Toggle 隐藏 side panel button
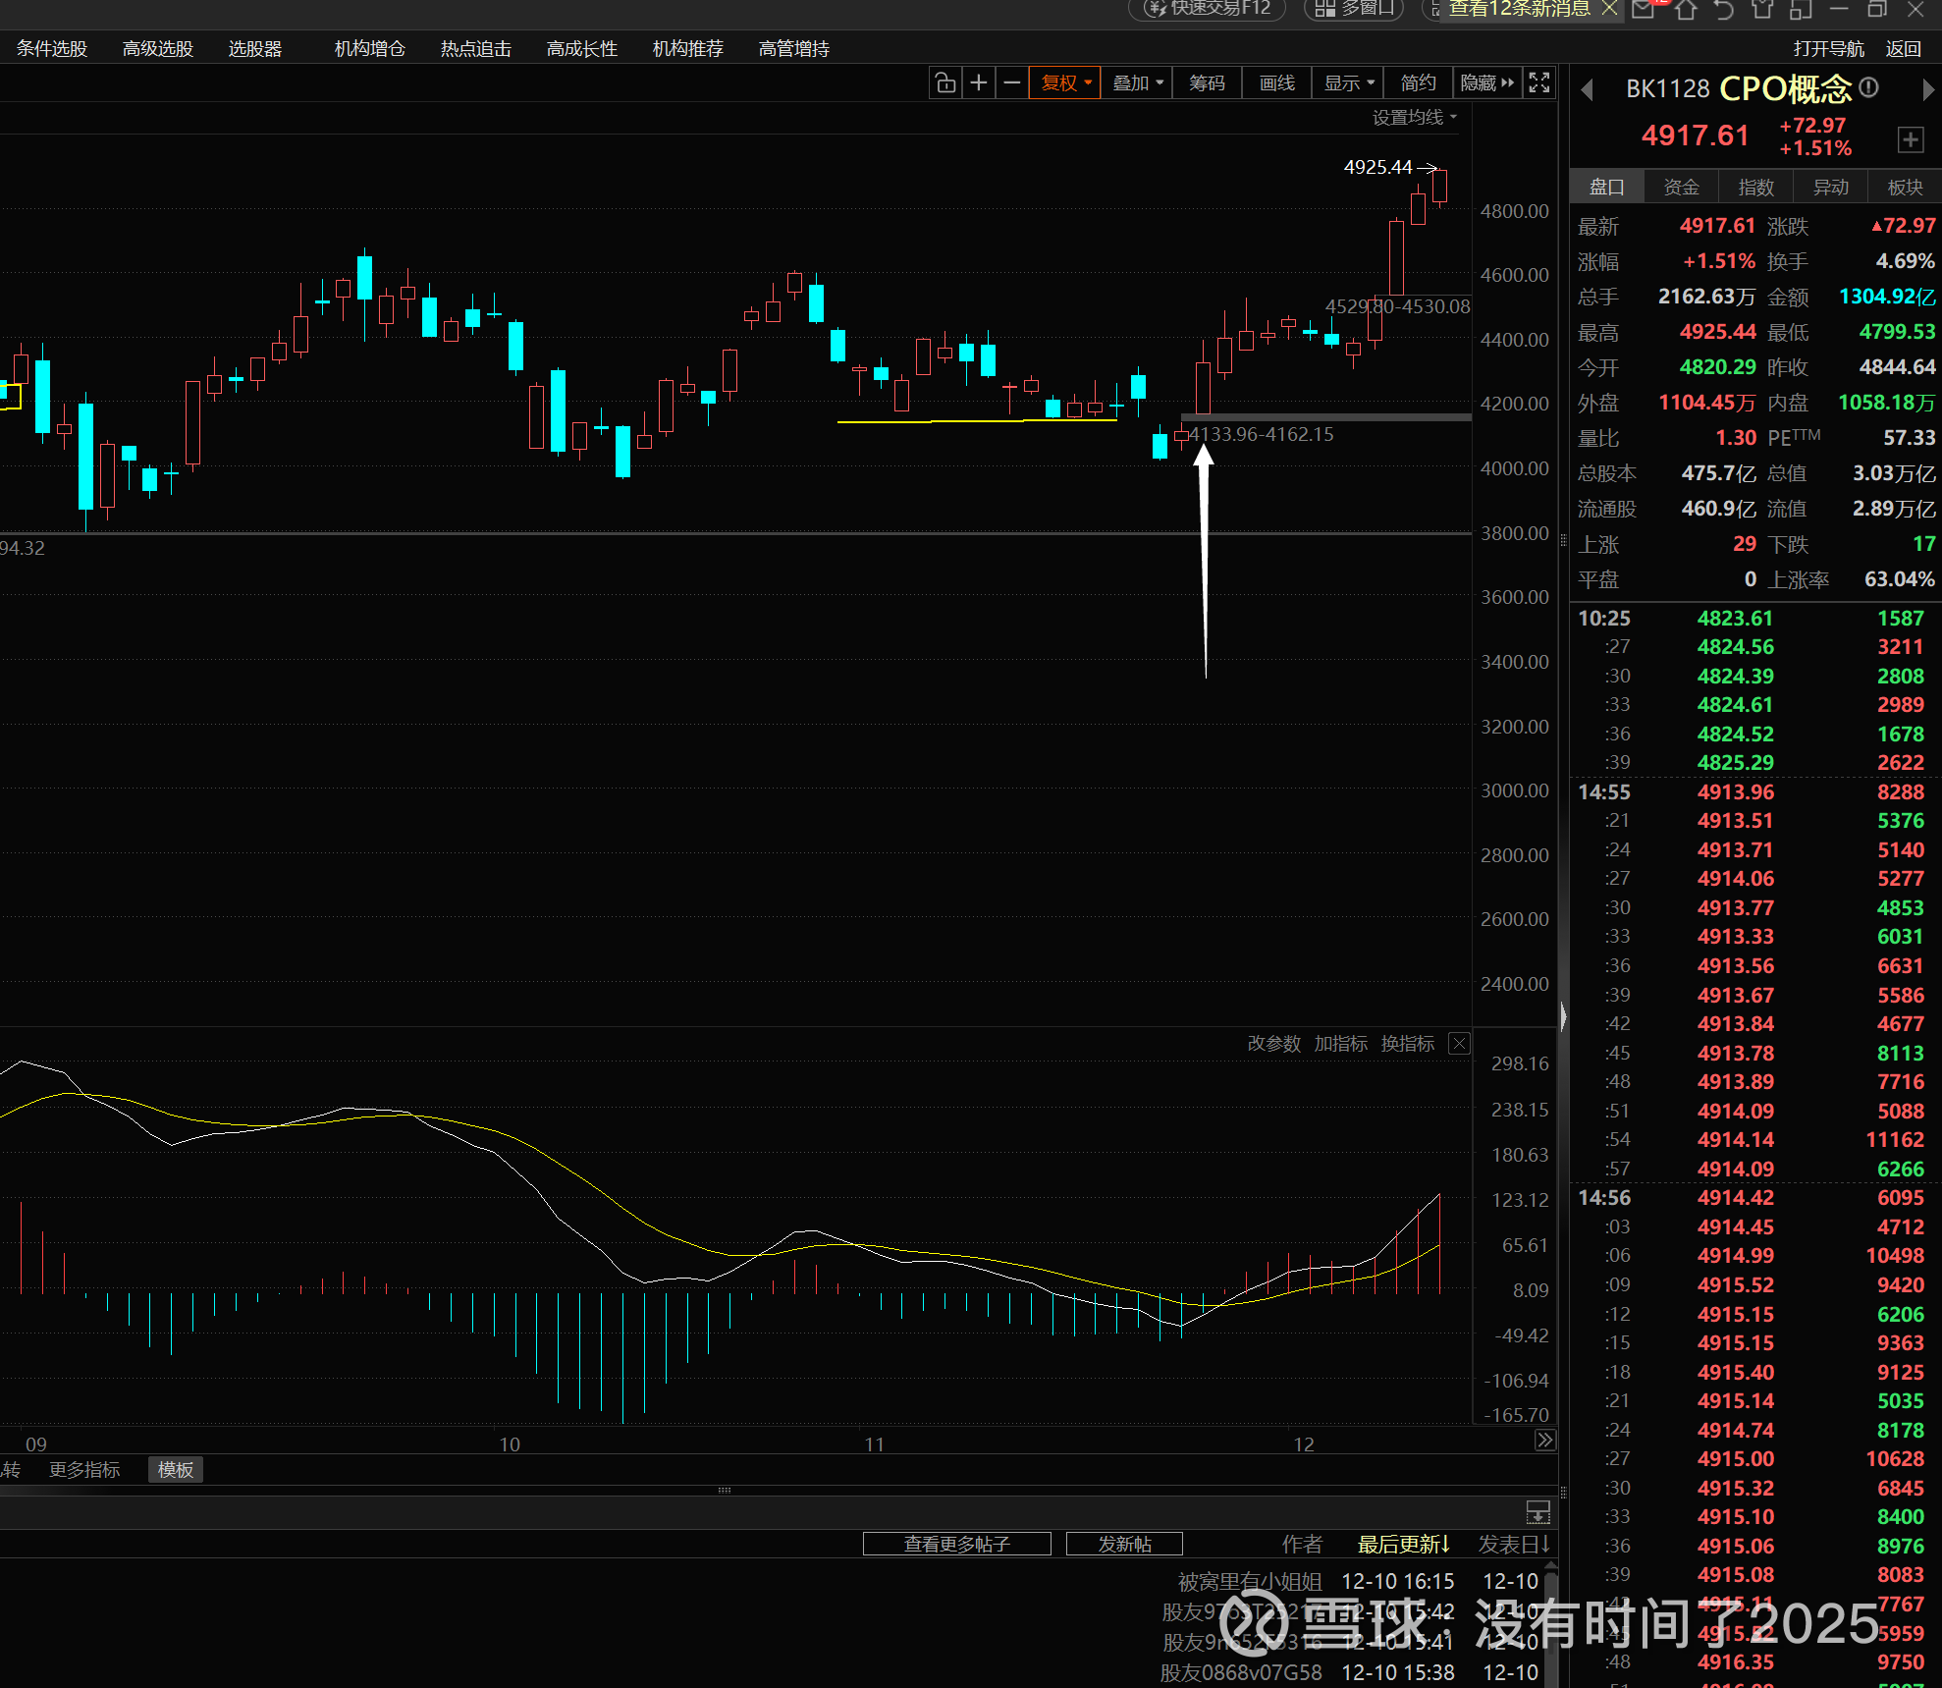Image resolution: width=1942 pixels, height=1688 pixels. [1486, 83]
